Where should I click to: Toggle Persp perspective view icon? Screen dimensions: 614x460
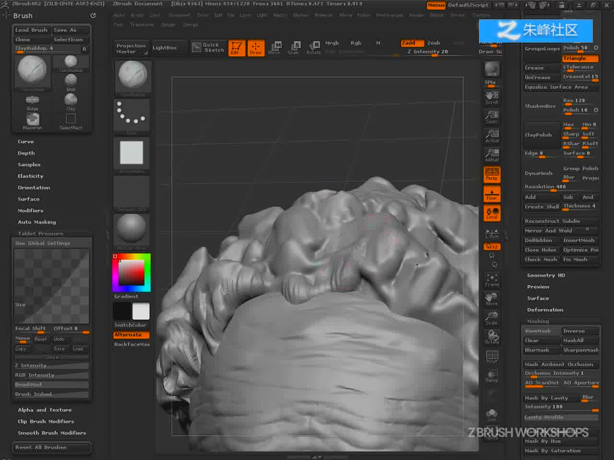(x=492, y=174)
